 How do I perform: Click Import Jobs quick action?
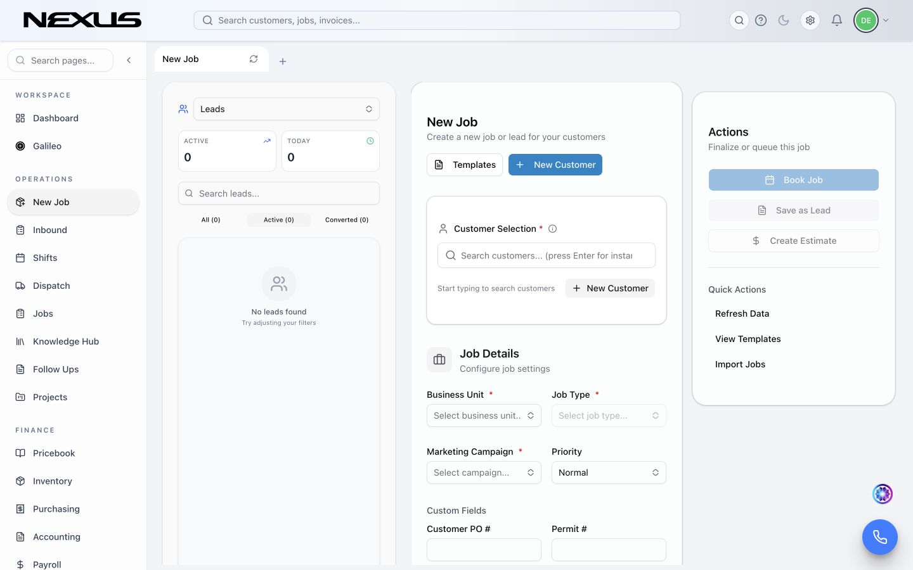click(x=740, y=364)
